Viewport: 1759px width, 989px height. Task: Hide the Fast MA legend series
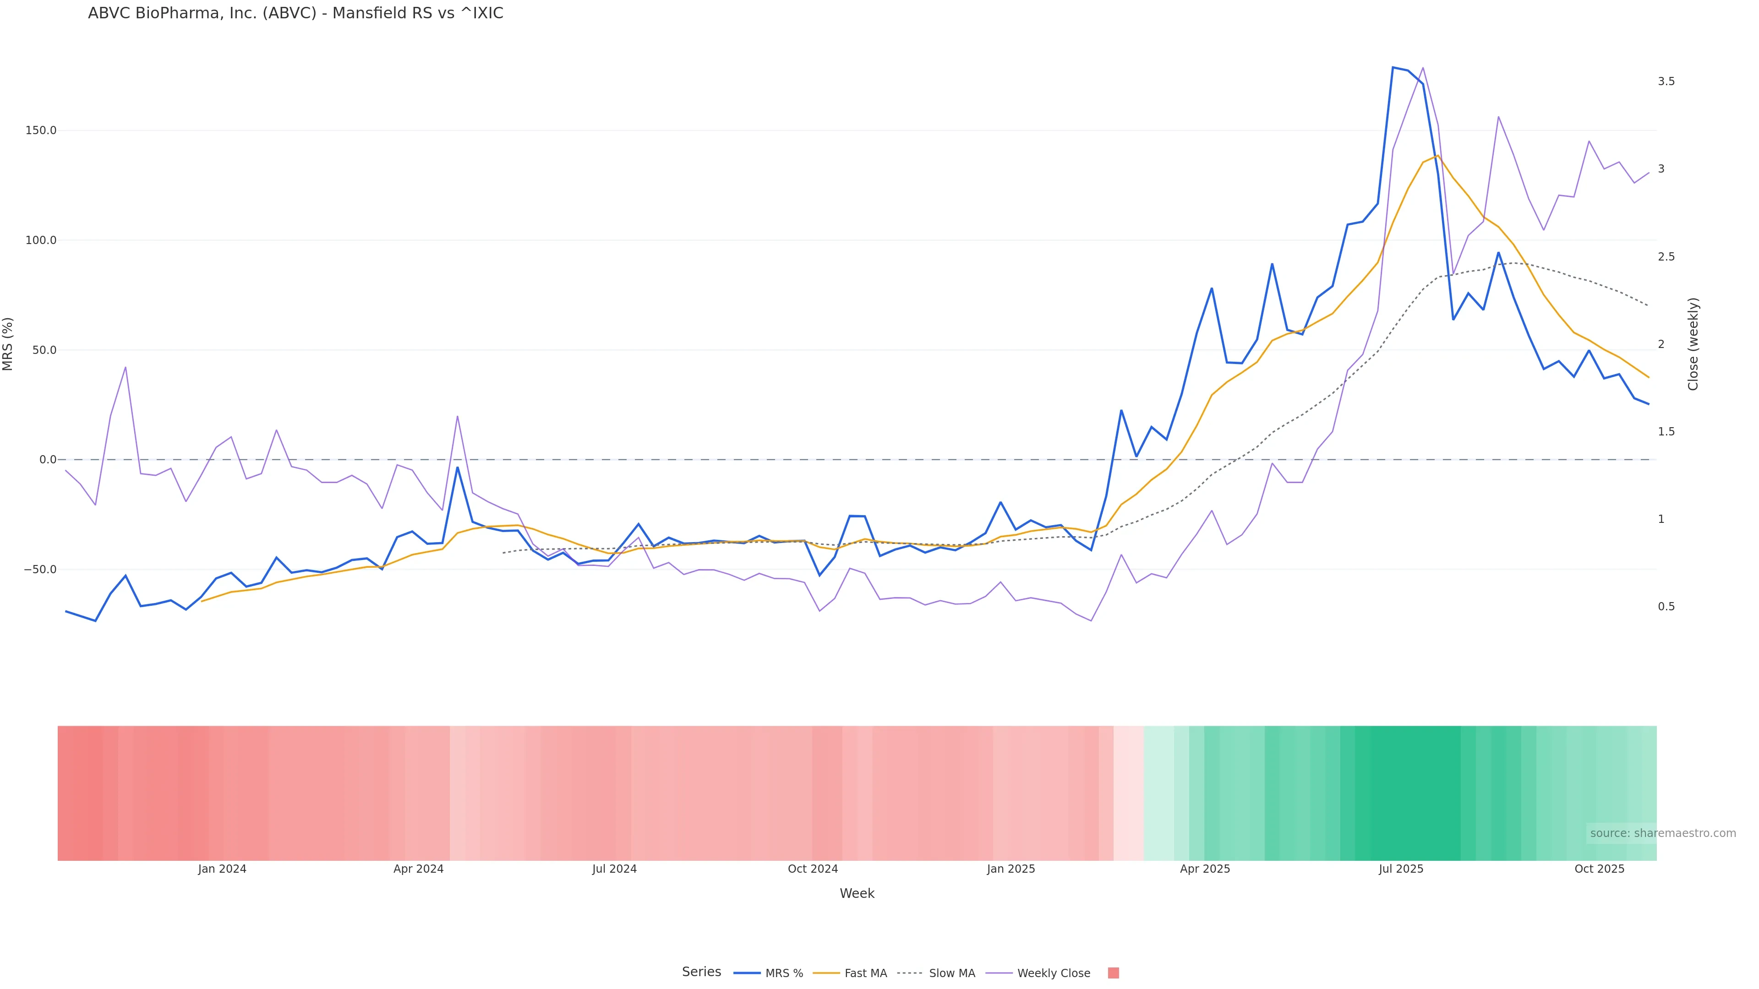point(865,973)
